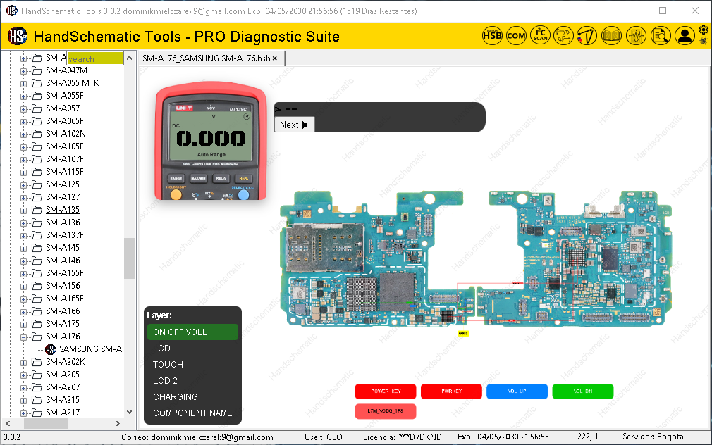This screenshot has height=445, width=712.
Task: Open the COM port tool
Action: coord(516,35)
